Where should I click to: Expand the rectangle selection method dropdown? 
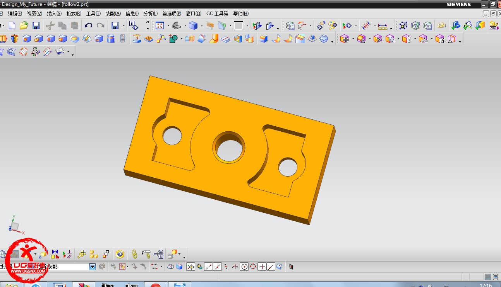(x=161, y=267)
